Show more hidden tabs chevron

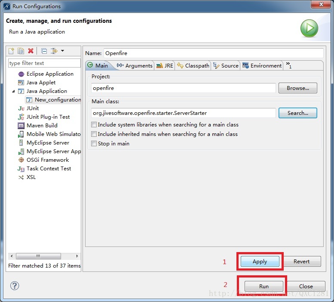[x=288, y=65]
